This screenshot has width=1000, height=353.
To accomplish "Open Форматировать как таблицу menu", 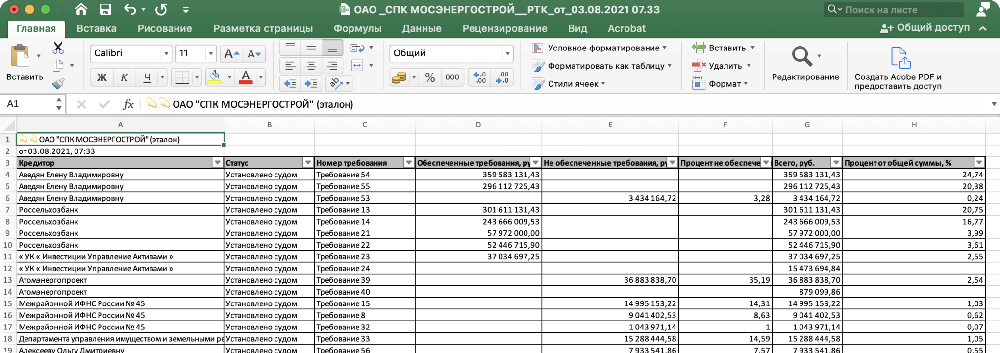I will tap(601, 65).
